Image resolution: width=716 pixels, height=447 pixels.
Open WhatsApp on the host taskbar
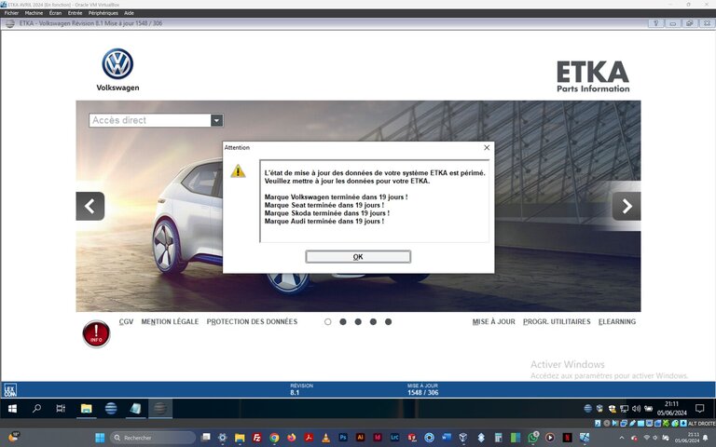(533, 438)
